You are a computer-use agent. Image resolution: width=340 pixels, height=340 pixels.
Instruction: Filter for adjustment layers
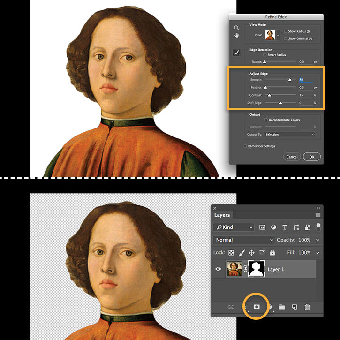274,227
